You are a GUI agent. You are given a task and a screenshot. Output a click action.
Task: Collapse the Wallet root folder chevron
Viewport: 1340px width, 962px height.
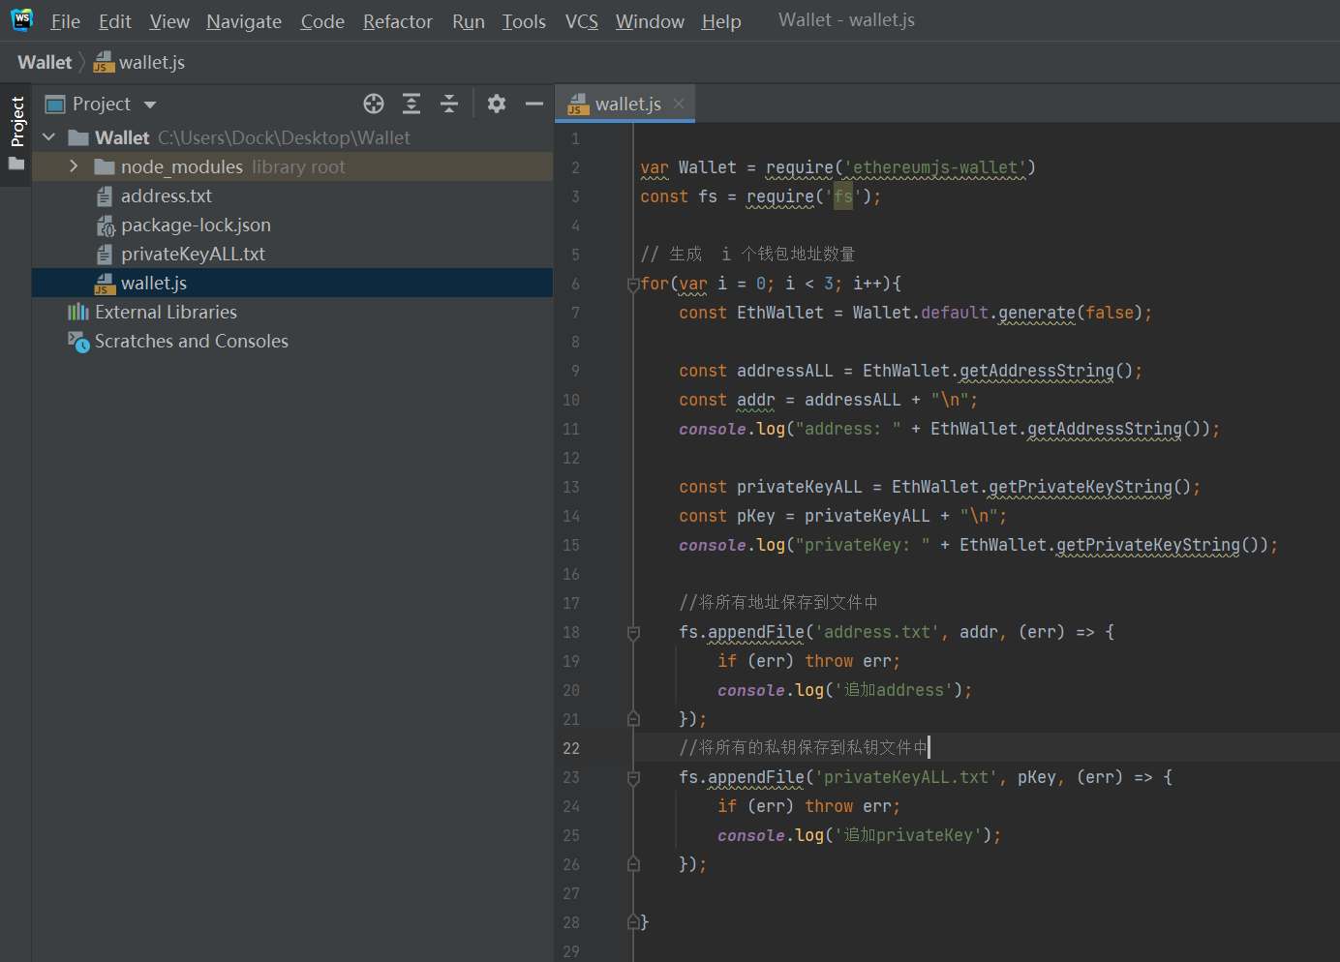(x=48, y=137)
